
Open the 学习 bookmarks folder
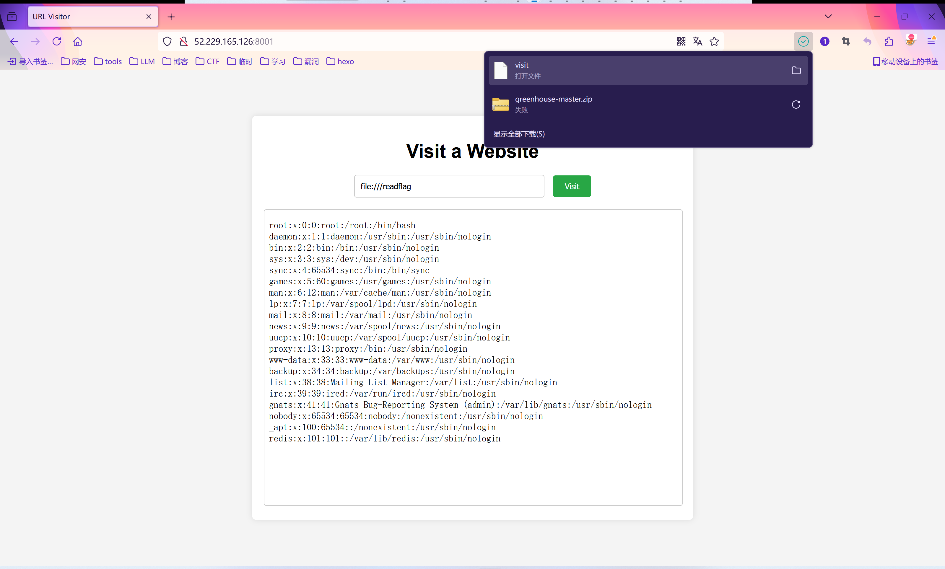point(273,61)
